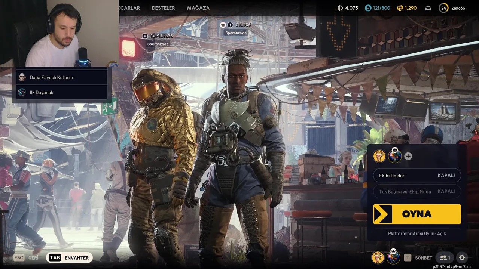The width and height of the screenshot is (479, 269).
Task: Open the DESTELER tab
Action: (x=163, y=8)
